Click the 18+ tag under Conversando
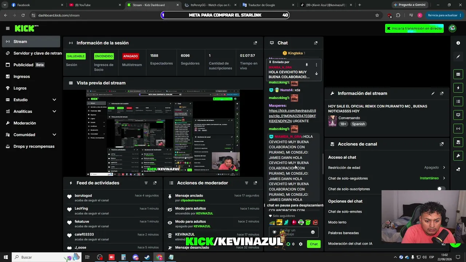466x262 pixels. pyautogui.click(x=343, y=124)
